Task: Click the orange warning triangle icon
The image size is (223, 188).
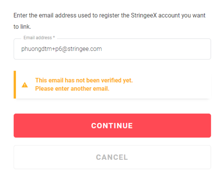Action: [25, 85]
